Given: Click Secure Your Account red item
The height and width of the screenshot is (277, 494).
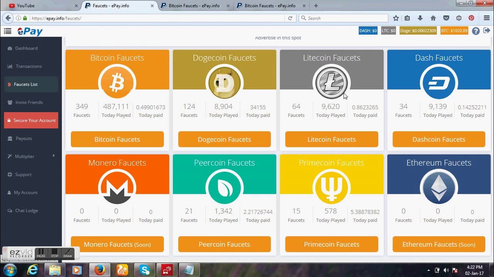Looking at the screenshot, I should click(x=31, y=120).
